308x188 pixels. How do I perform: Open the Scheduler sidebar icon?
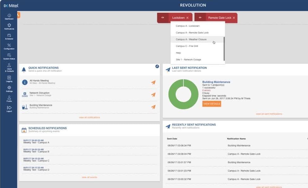[x=9, y=36]
